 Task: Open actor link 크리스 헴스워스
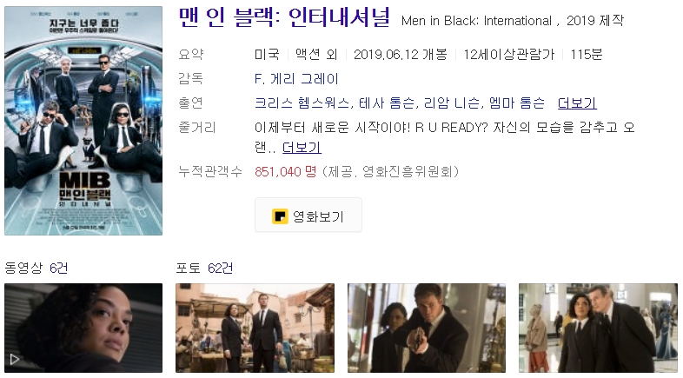click(302, 103)
